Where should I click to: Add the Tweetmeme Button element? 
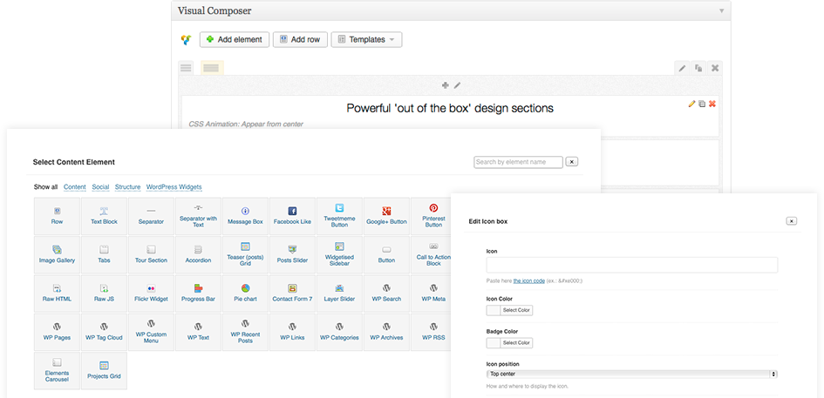click(x=339, y=216)
